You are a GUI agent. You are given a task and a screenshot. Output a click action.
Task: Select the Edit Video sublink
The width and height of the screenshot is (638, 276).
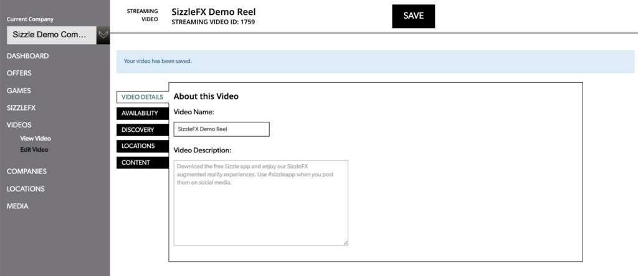pos(34,149)
